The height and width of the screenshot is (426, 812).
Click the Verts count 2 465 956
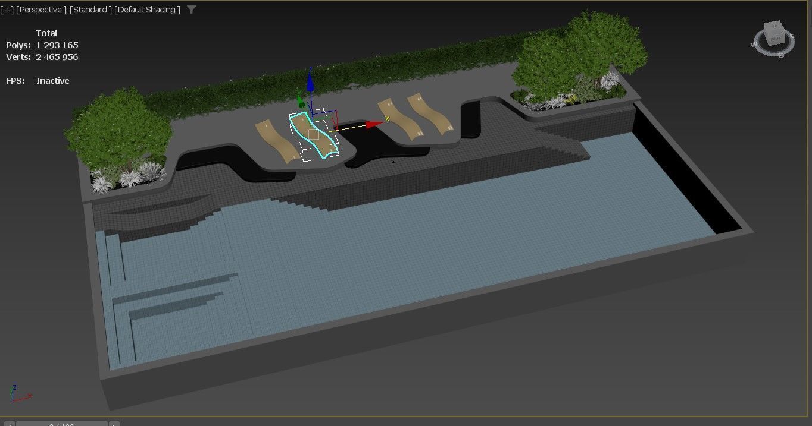(57, 57)
